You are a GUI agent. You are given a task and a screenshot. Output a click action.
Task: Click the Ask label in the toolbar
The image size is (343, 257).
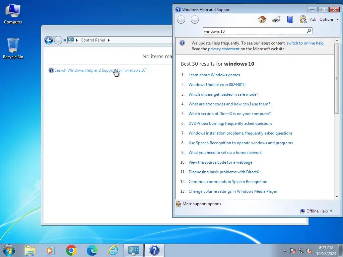pyautogui.click(x=313, y=19)
